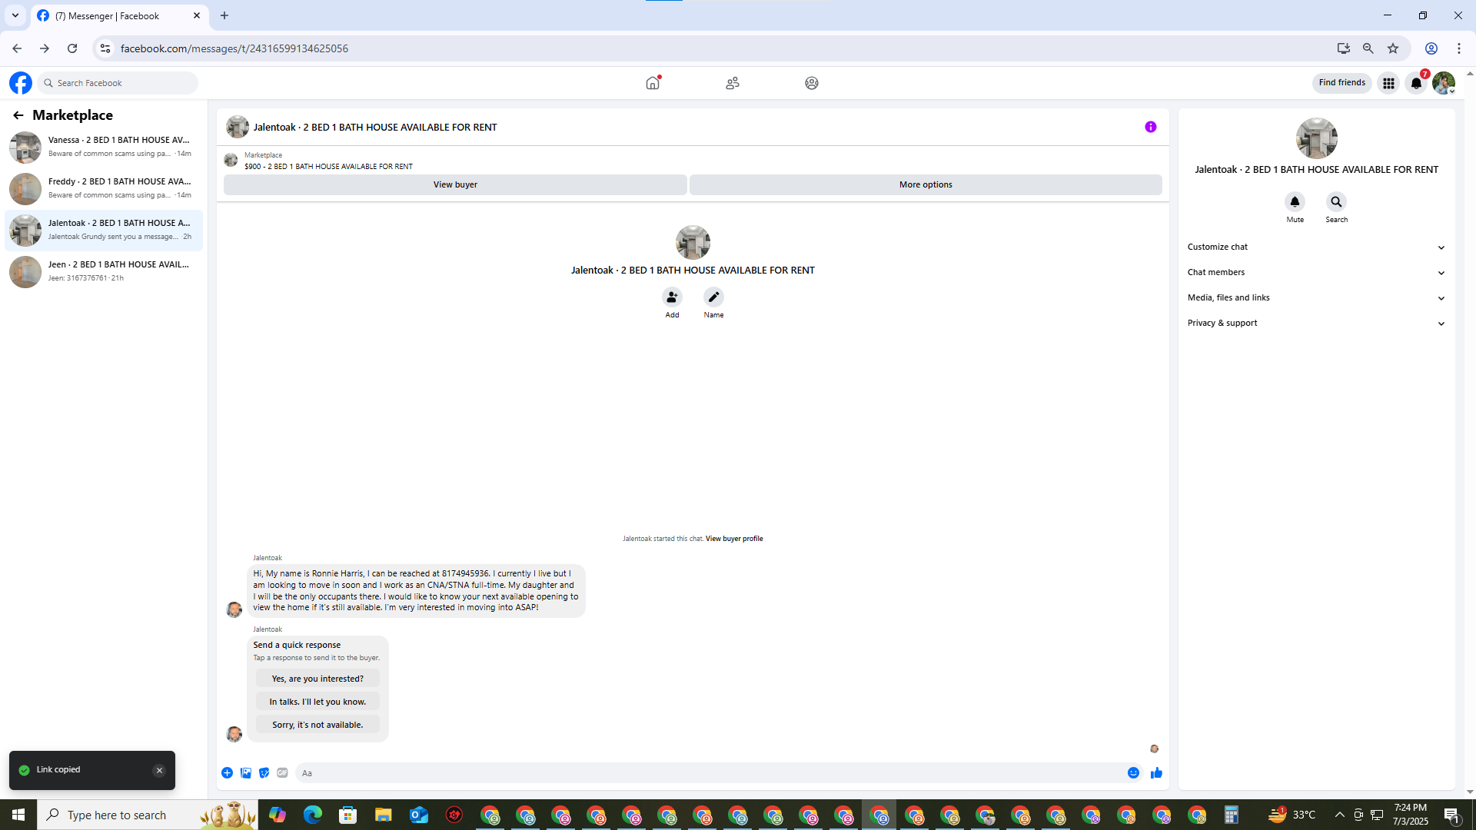Viewport: 1476px width, 830px height.
Task: Send 'Sorry, it's not available.' quick response
Action: click(x=317, y=725)
